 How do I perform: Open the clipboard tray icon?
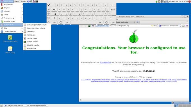pos(159,1)
